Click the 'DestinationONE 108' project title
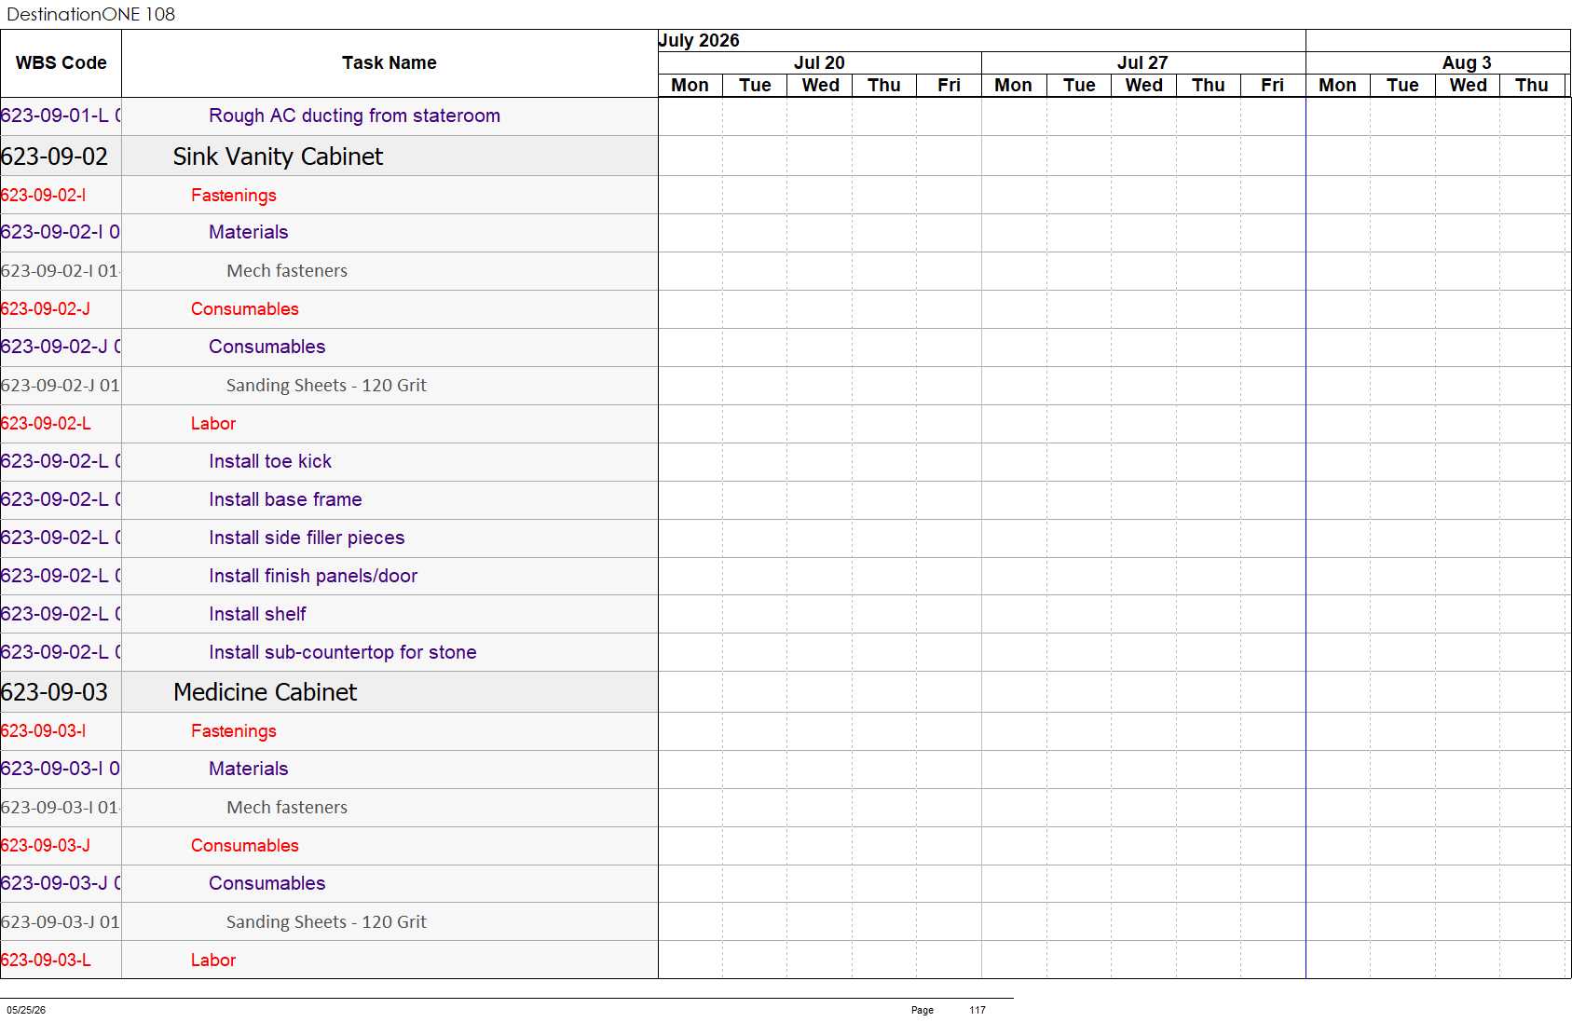The image size is (1572, 1022). [90, 14]
